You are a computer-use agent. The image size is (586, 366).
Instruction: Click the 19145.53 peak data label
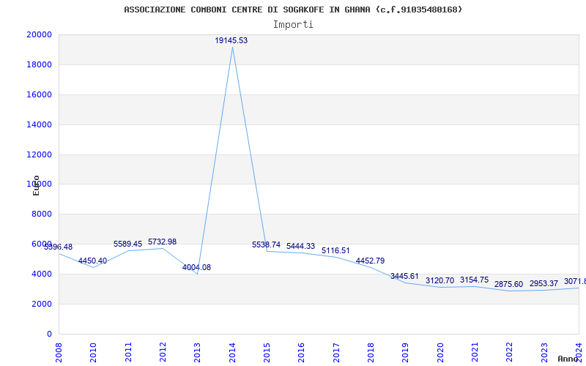click(x=231, y=40)
